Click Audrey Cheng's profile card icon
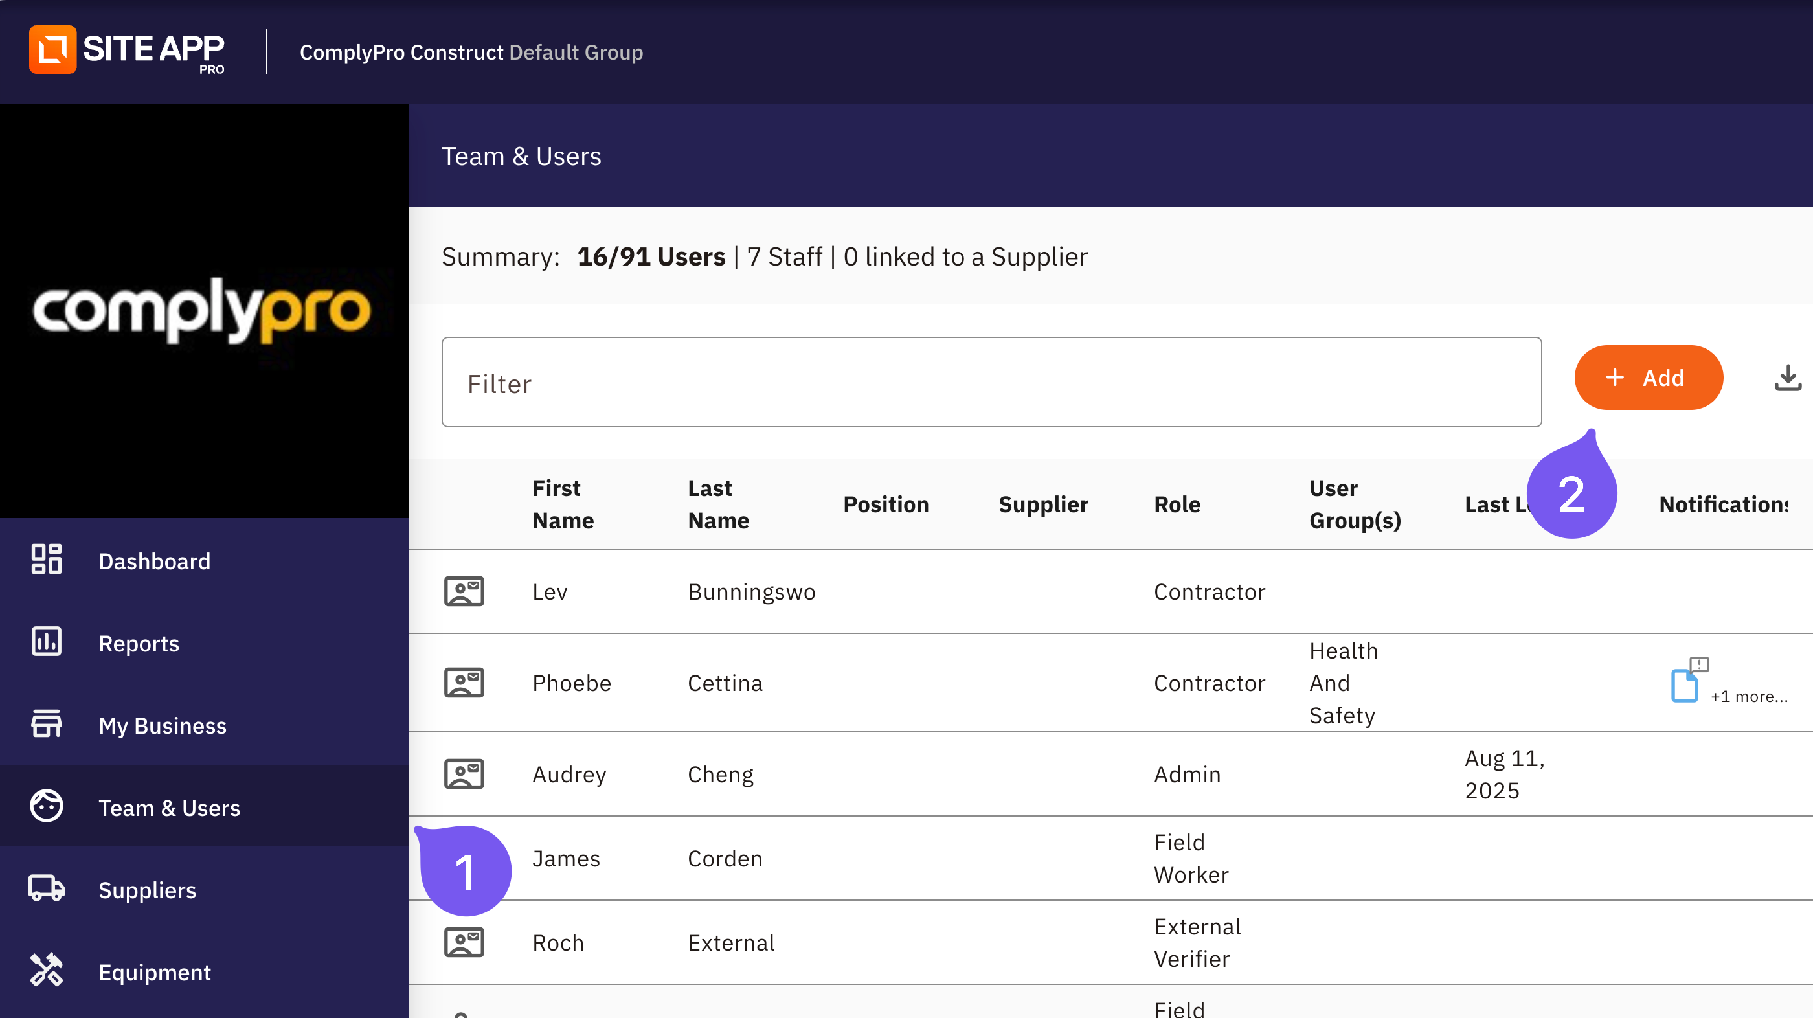Viewport: 1813px width, 1018px height. [x=464, y=774]
